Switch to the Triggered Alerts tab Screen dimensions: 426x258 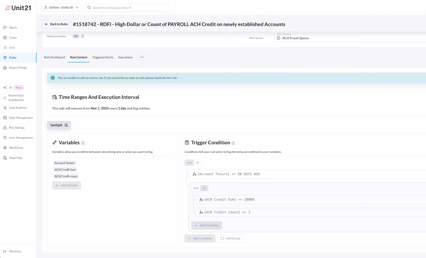(x=103, y=57)
